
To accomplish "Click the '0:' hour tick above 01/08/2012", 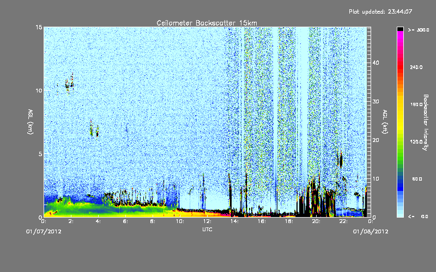I will pos(371,221).
